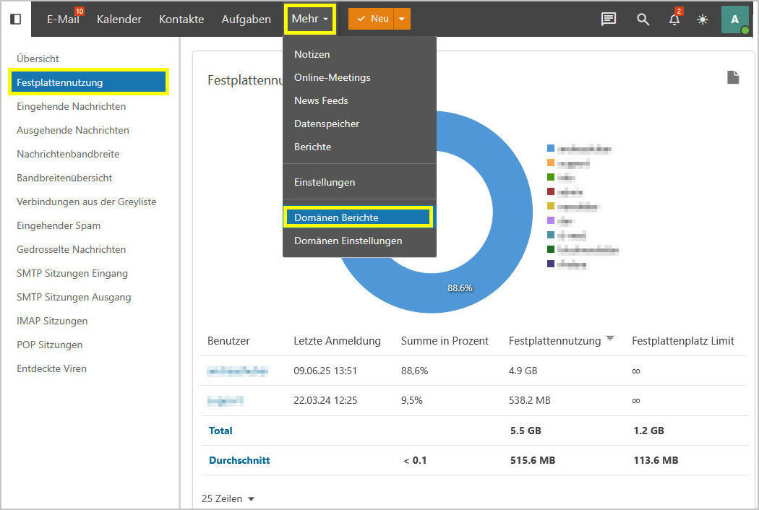The image size is (759, 510).
Task: Sort by Benutzer column header
Action: coord(228,341)
